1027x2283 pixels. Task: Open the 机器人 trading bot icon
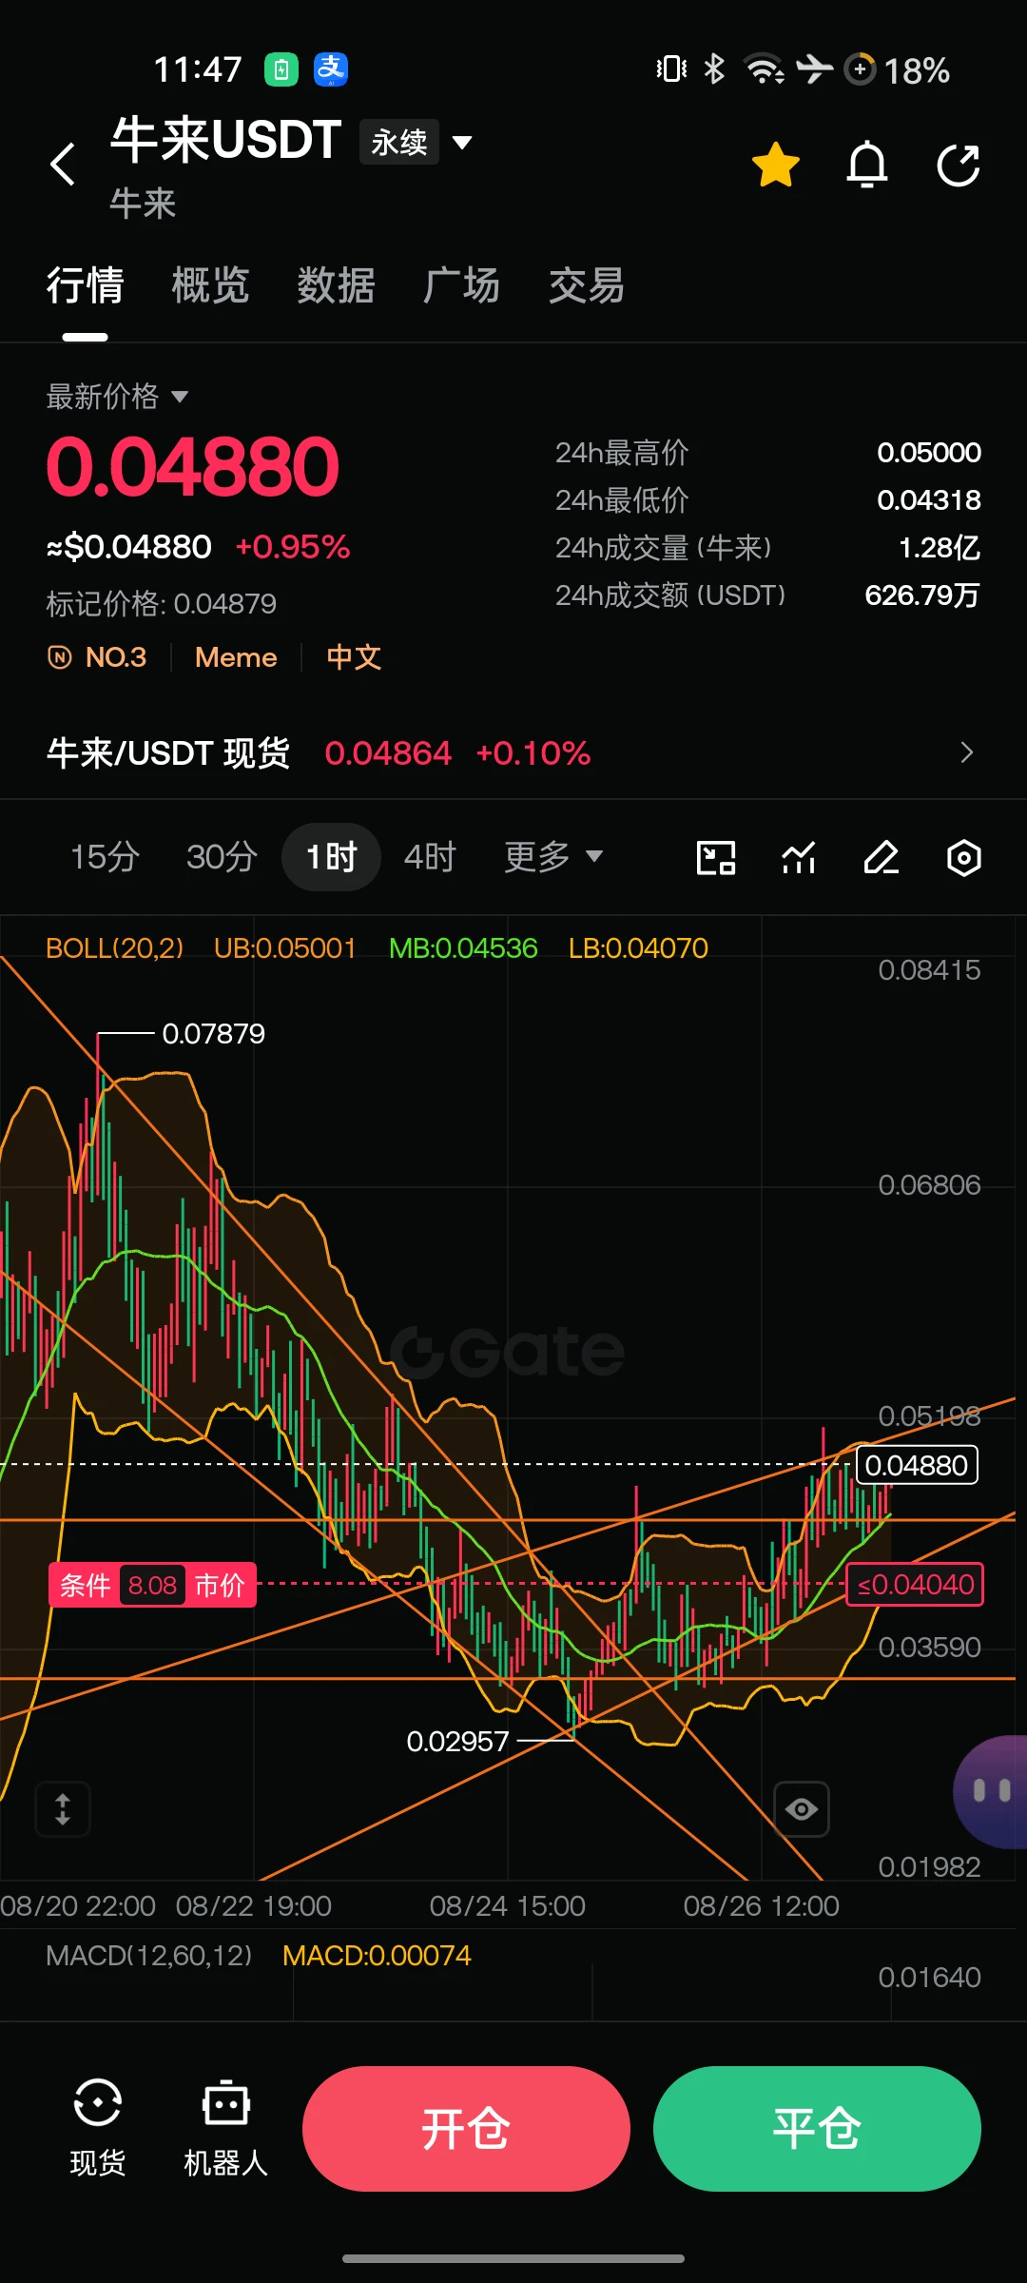(x=225, y=2128)
